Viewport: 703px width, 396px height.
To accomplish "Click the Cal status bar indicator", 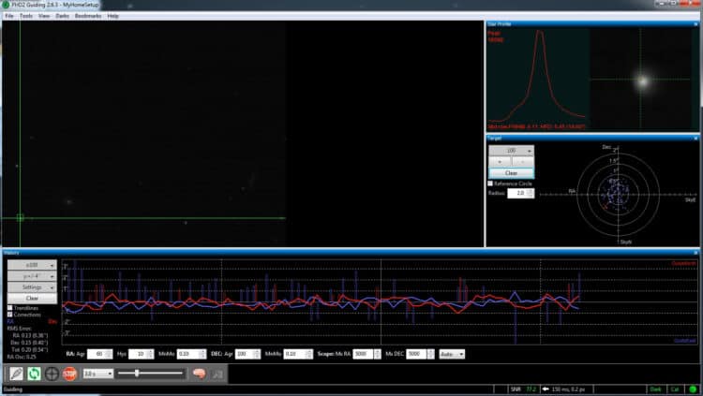I will (x=675, y=389).
